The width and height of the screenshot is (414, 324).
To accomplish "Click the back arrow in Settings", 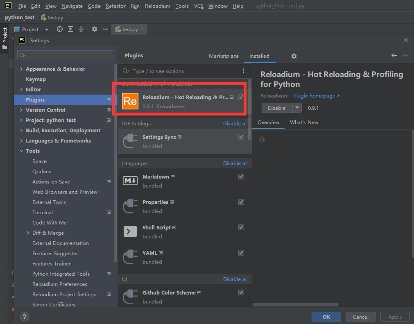I will tap(394, 56).
